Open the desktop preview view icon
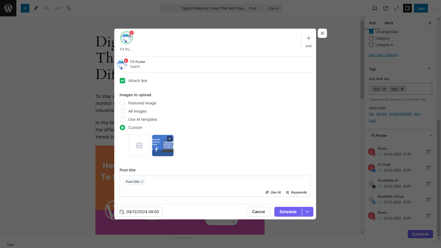The image size is (441, 248). (375, 8)
